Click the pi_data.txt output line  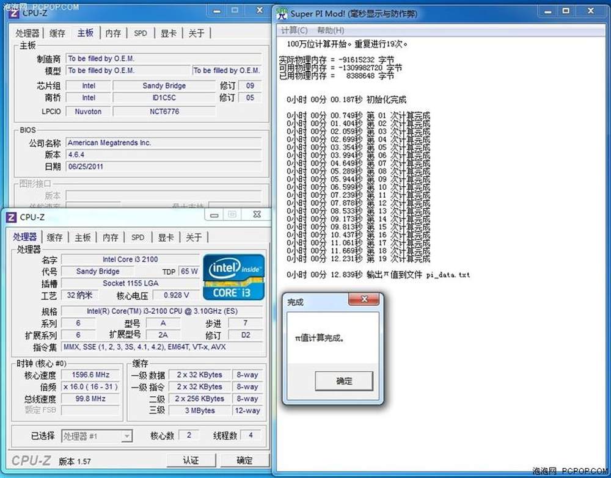pyautogui.click(x=378, y=275)
